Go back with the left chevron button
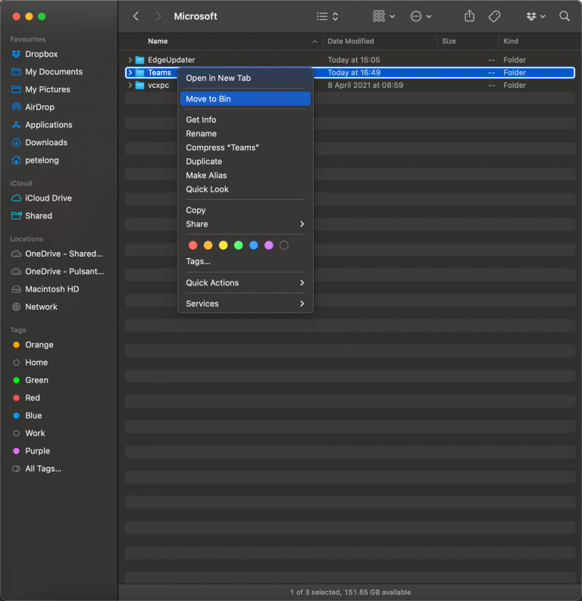This screenshot has width=582, height=601. point(136,16)
